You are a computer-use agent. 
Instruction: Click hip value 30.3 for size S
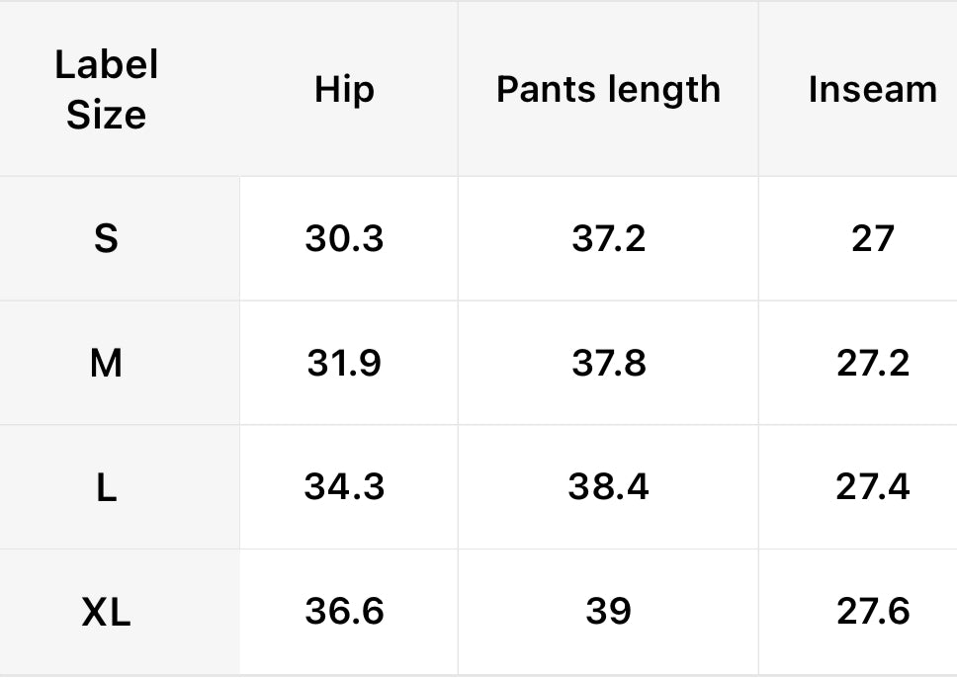click(344, 238)
